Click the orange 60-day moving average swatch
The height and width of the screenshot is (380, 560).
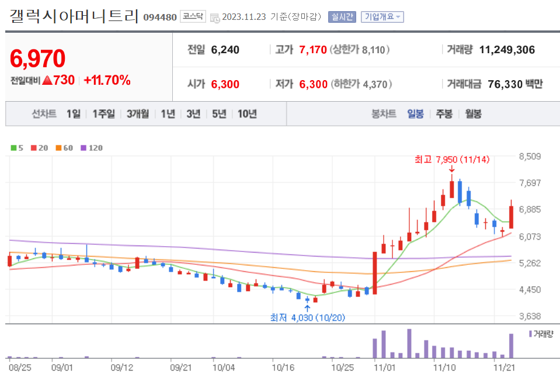click(58, 148)
